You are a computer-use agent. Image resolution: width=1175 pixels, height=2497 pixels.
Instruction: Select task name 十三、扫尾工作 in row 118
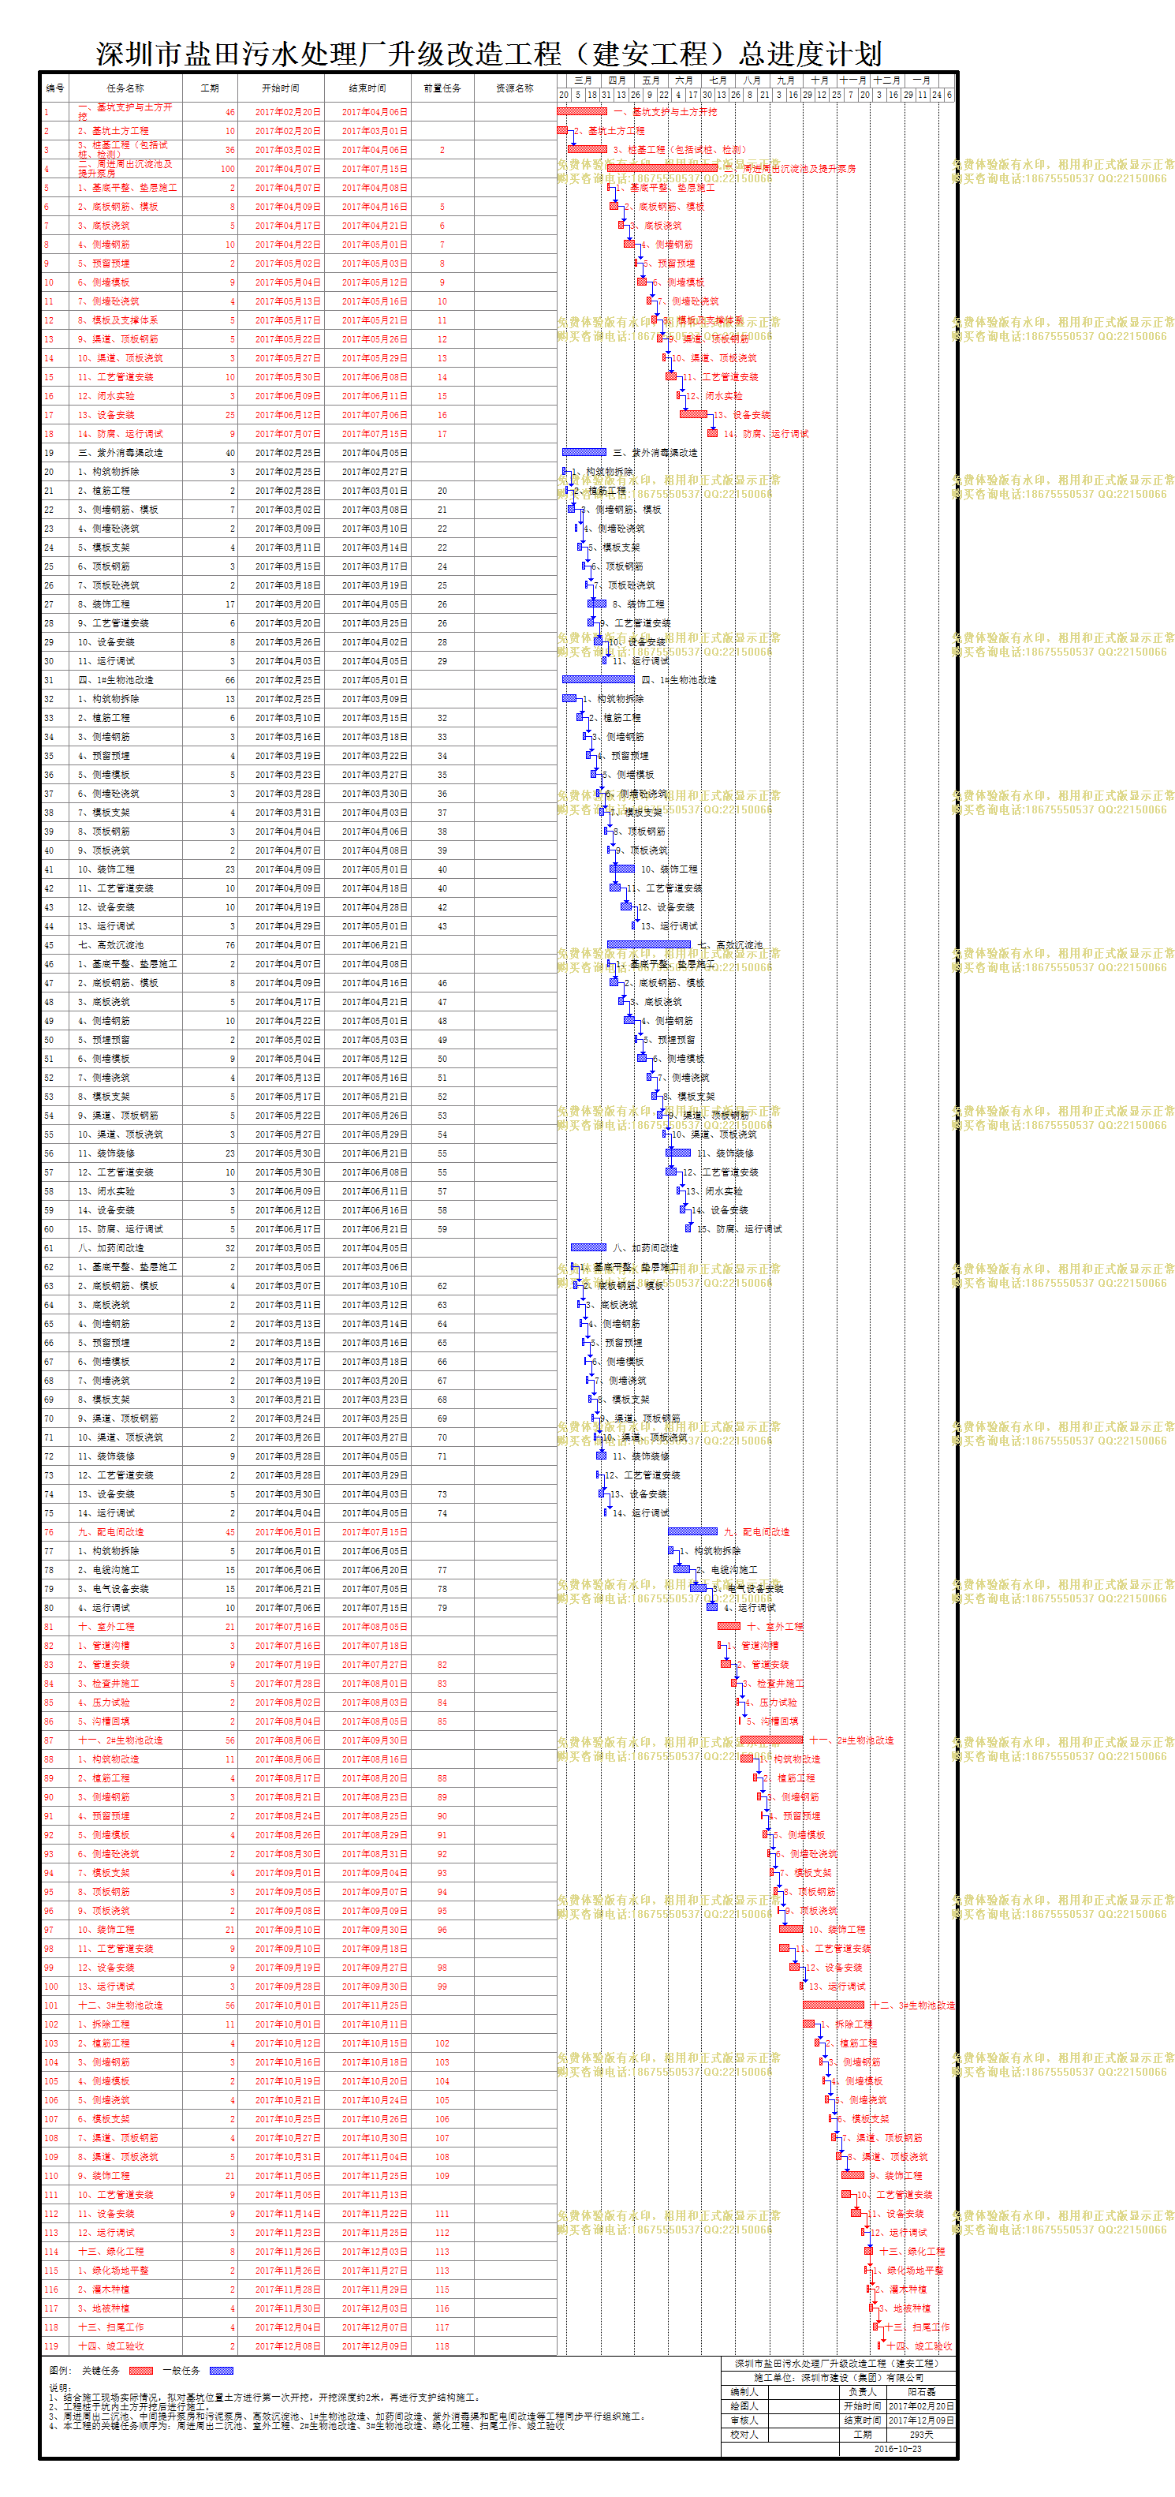point(110,2327)
